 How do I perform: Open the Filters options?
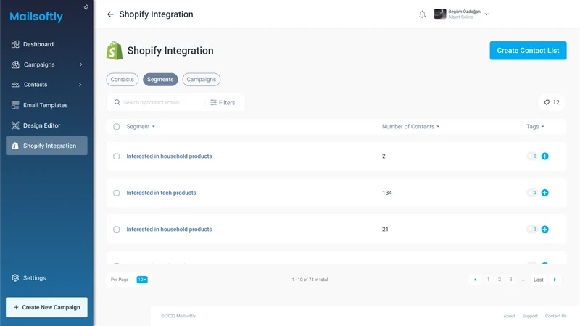[x=223, y=102]
